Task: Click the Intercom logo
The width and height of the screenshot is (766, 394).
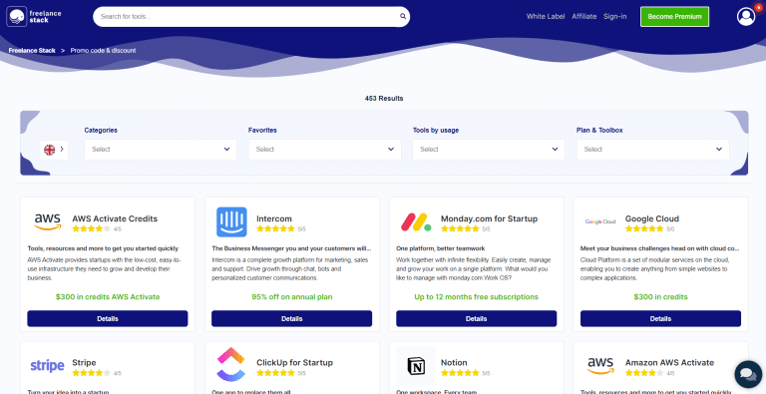Action: [x=231, y=221]
